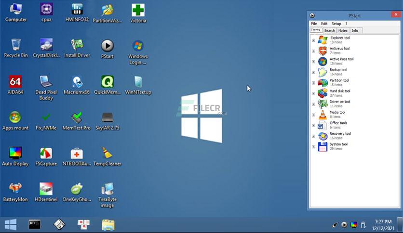Open Command Prompt from the taskbar

coord(34,224)
